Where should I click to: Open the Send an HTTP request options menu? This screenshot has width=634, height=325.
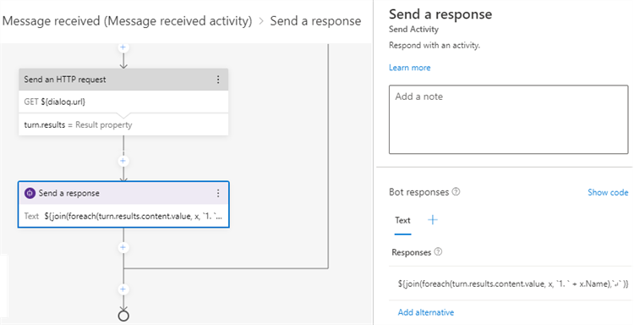click(x=218, y=80)
